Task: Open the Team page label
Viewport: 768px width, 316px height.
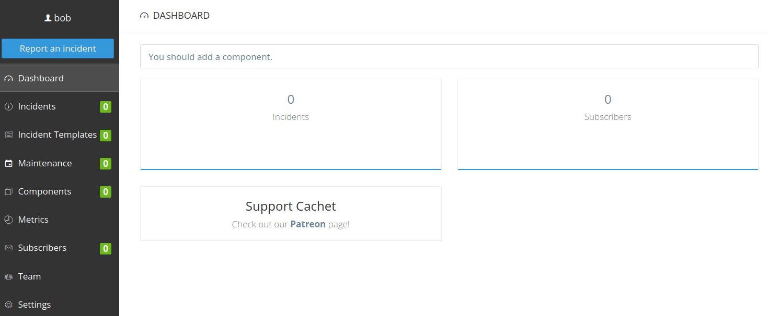Action: coord(29,276)
